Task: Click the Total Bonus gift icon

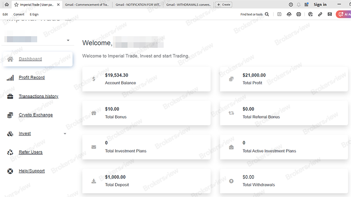Action: (93, 113)
